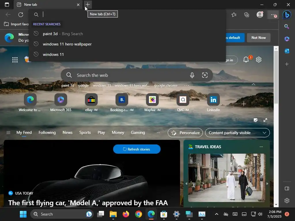Image resolution: width=295 pixels, height=221 pixels.
Task: Switch to the News tab
Action: tap(67, 132)
